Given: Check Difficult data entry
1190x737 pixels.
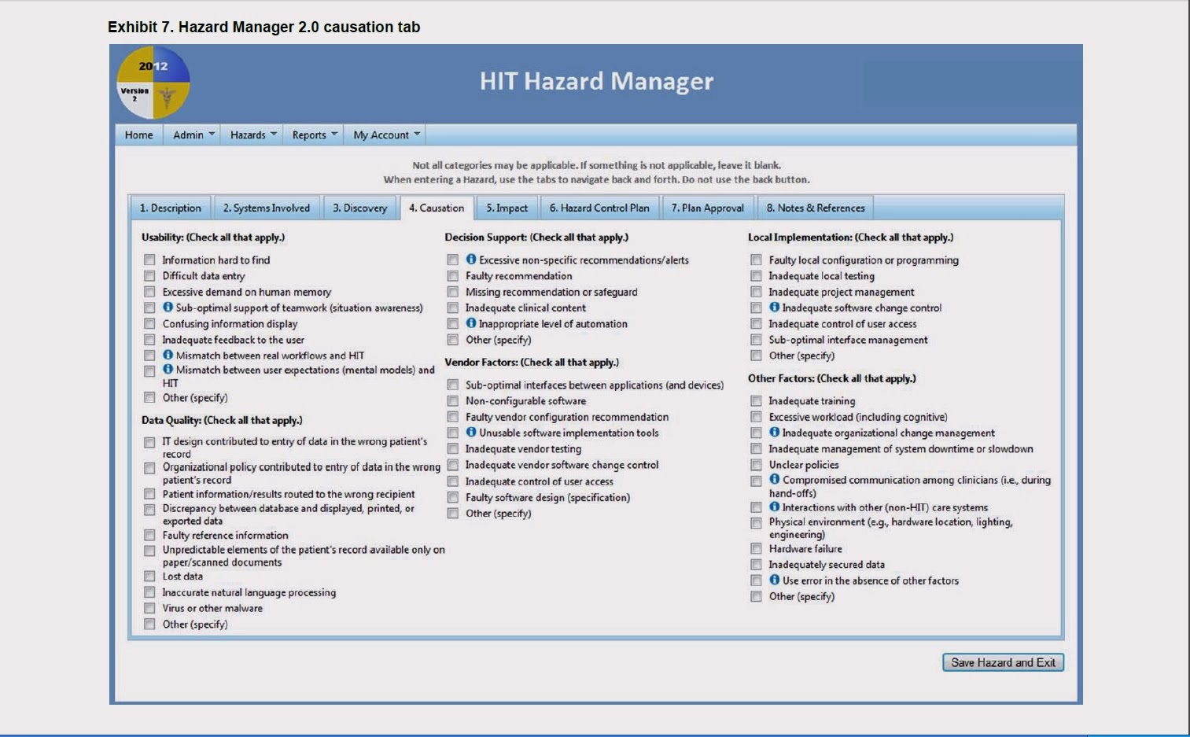Looking at the screenshot, I should [x=149, y=276].
